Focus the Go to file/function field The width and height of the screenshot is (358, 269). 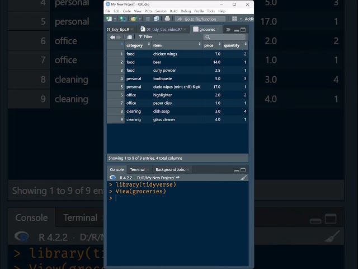pyautogui.click(x=200, y=19)
